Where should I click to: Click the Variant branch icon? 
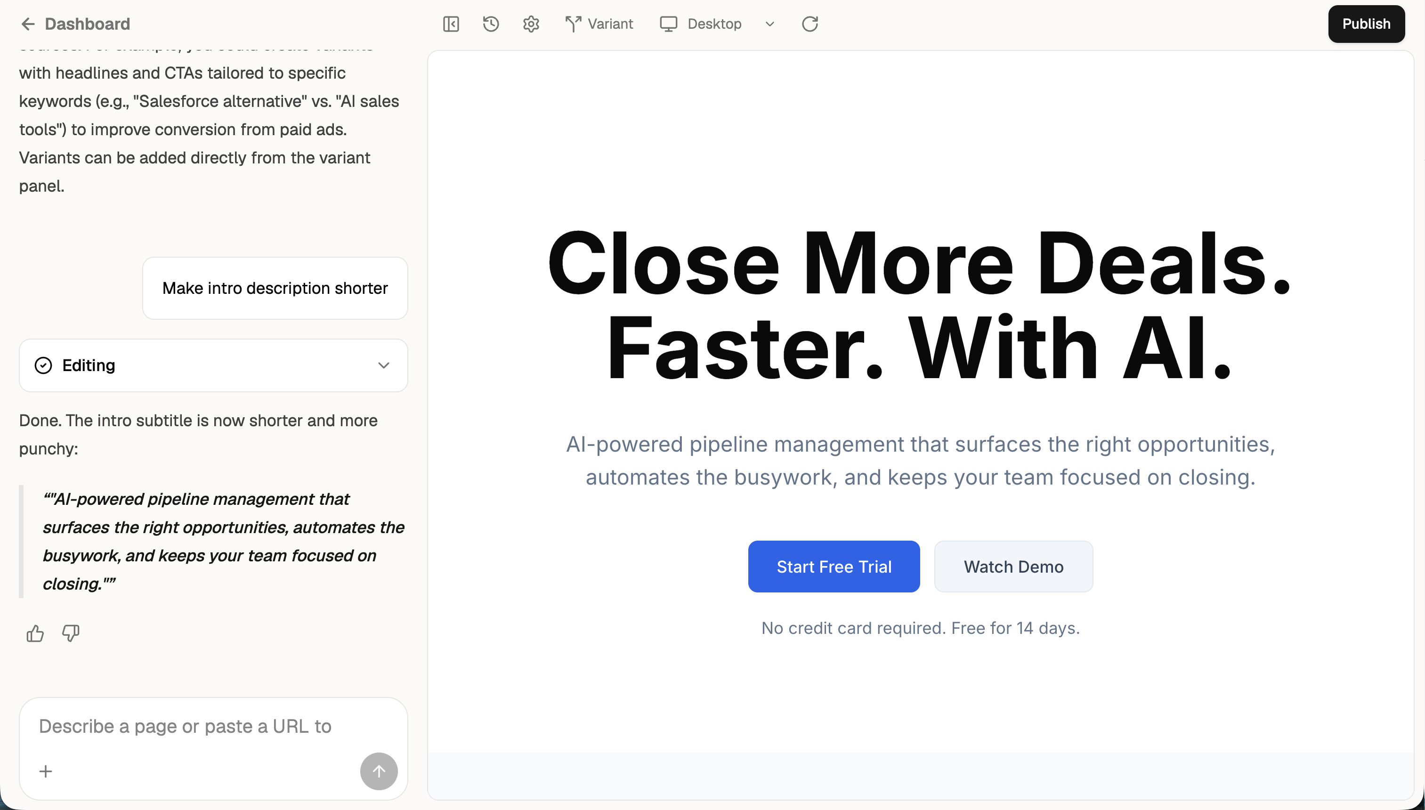pyautogui.click(x=573, y=24)
